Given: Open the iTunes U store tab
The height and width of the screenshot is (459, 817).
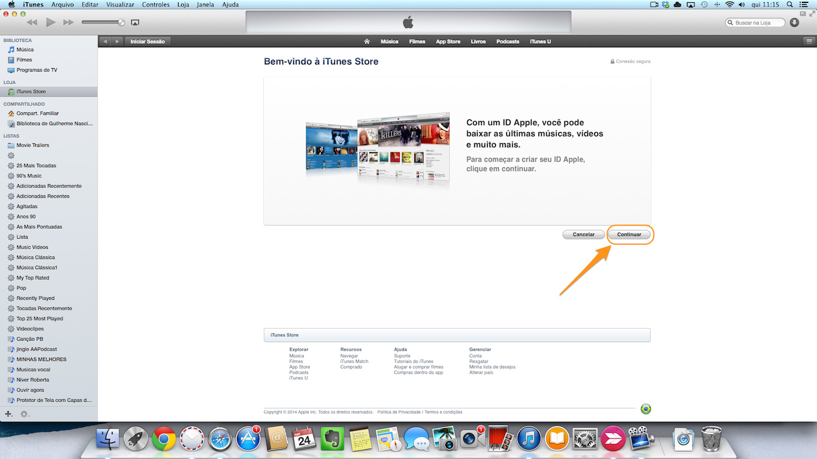Looking at the screenshot, I should point(540,41).
